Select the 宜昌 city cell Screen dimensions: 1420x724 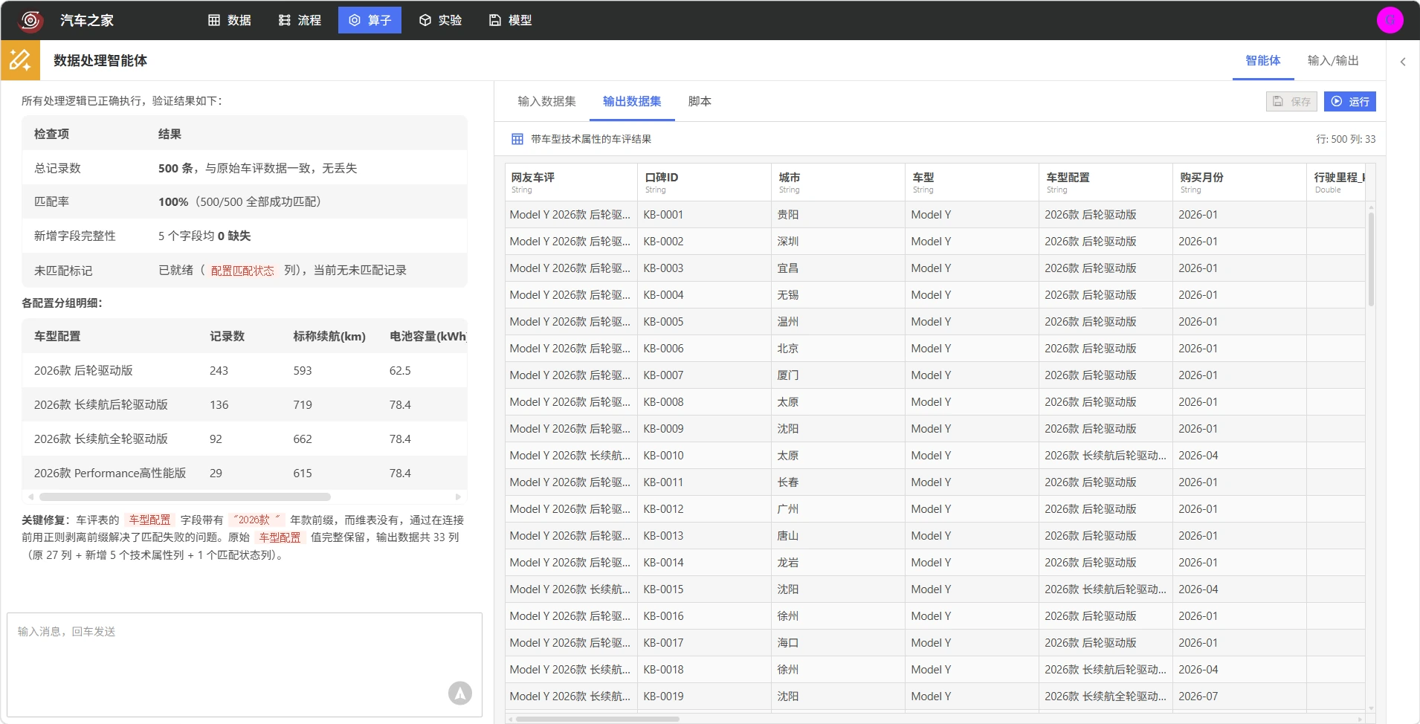pyautogui.click(x=838, y=268)
